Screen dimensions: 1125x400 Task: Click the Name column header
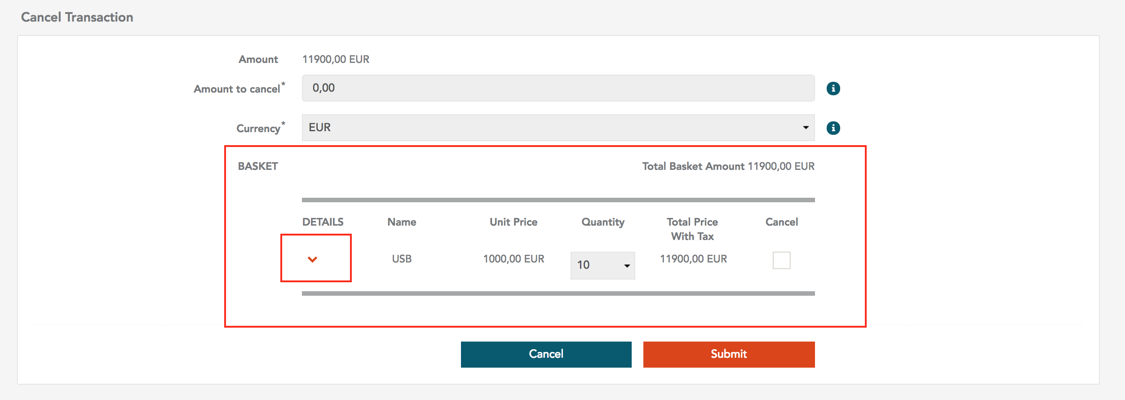[x=402, y=222]
